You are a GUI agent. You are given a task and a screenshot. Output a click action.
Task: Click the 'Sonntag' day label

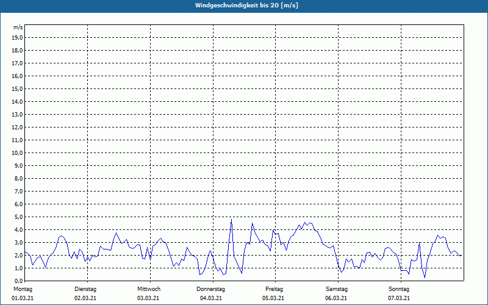399,289
